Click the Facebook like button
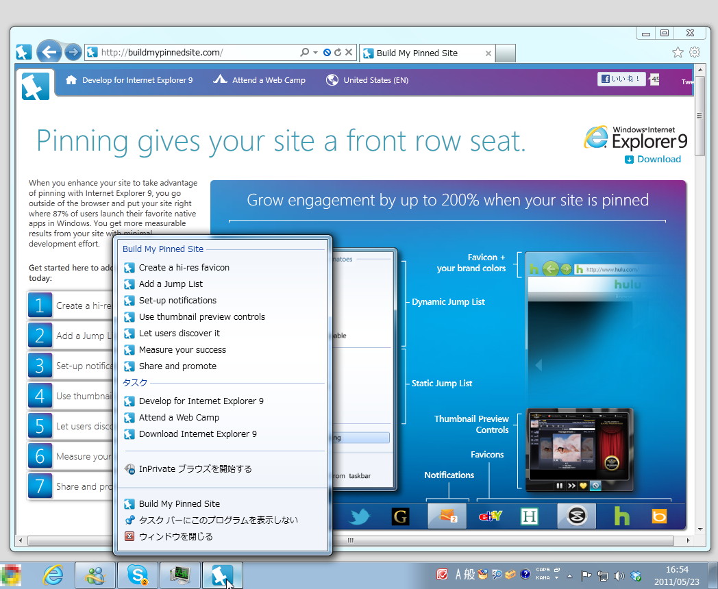 pyautogui.click(x=621, y=79)
